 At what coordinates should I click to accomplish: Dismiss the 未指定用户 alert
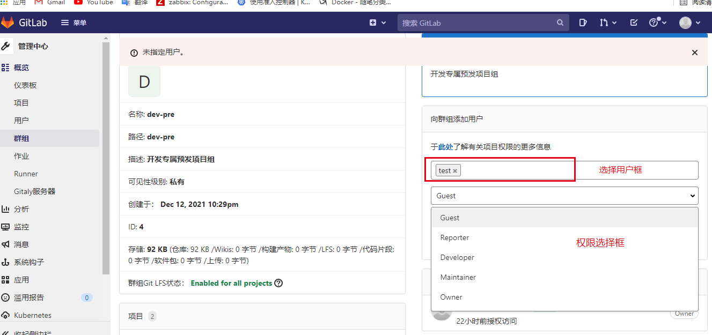point(695,53)
